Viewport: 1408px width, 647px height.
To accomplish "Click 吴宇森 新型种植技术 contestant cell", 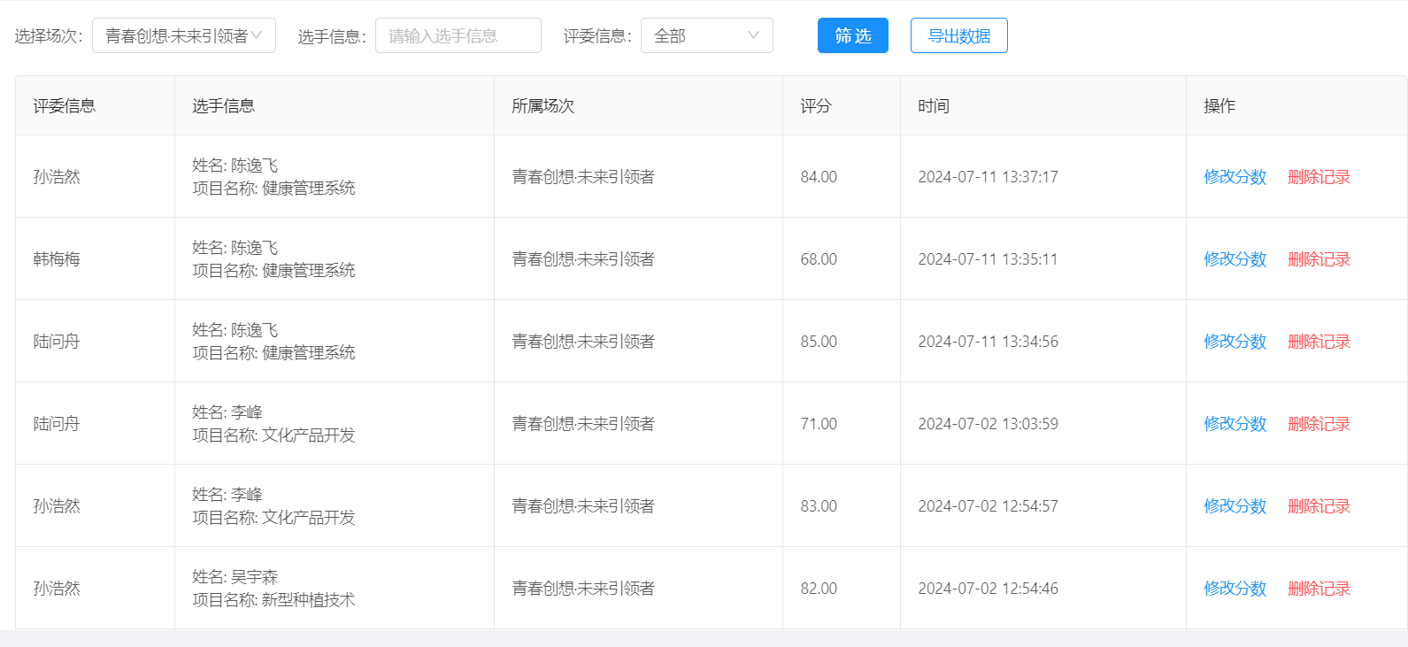I will click(x=335, y=589).
